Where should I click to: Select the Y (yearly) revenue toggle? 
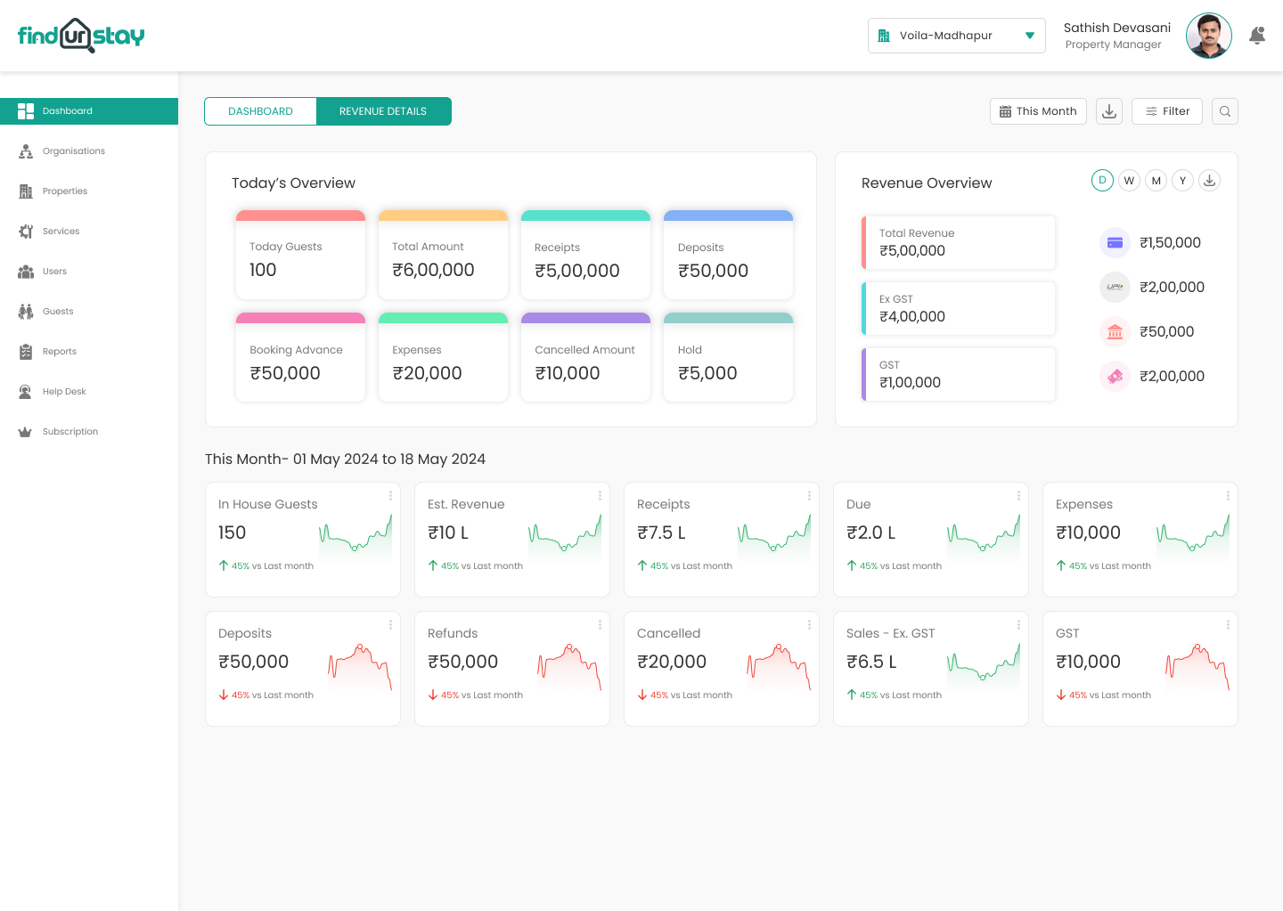point(1182,180)
